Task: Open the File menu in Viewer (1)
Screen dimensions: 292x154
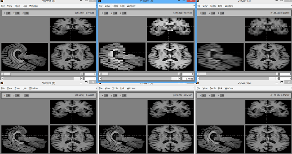Action: point(3,6)
